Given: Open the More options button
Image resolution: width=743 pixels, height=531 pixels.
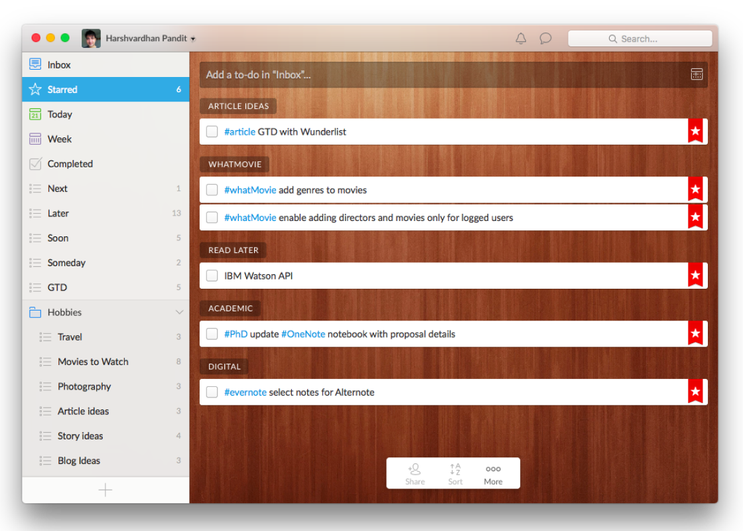Looking at the screenshot, I should [494, 474].
